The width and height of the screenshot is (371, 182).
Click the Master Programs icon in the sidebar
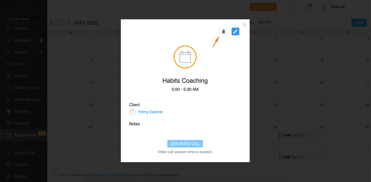point(9,88)
